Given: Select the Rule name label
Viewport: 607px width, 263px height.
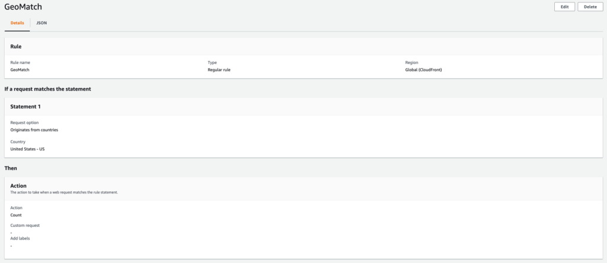Looking at the screenshot, I should (x=20, y=62).
